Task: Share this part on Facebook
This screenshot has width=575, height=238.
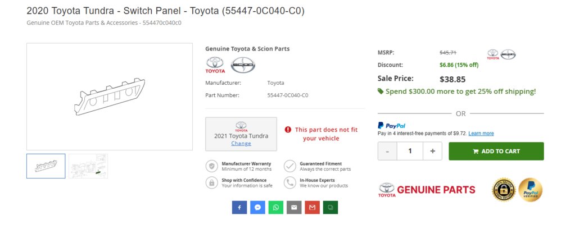Action: [239, 207]
